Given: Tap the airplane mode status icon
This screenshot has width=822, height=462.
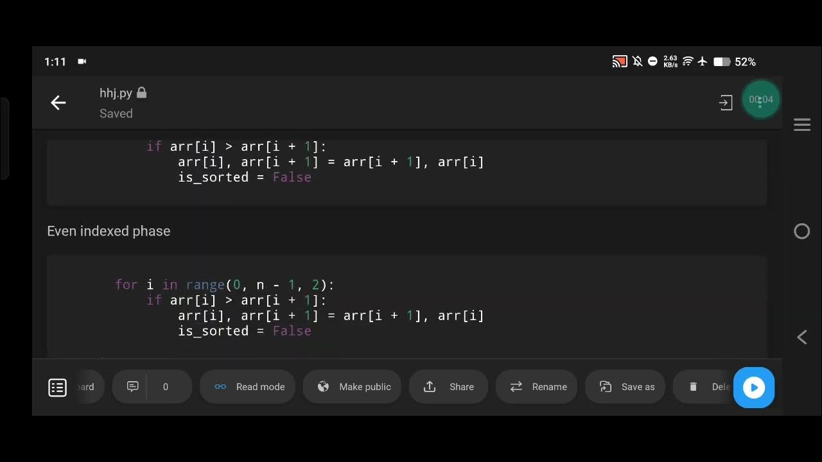Looking at the screenshot, I should tap(703, 62).
